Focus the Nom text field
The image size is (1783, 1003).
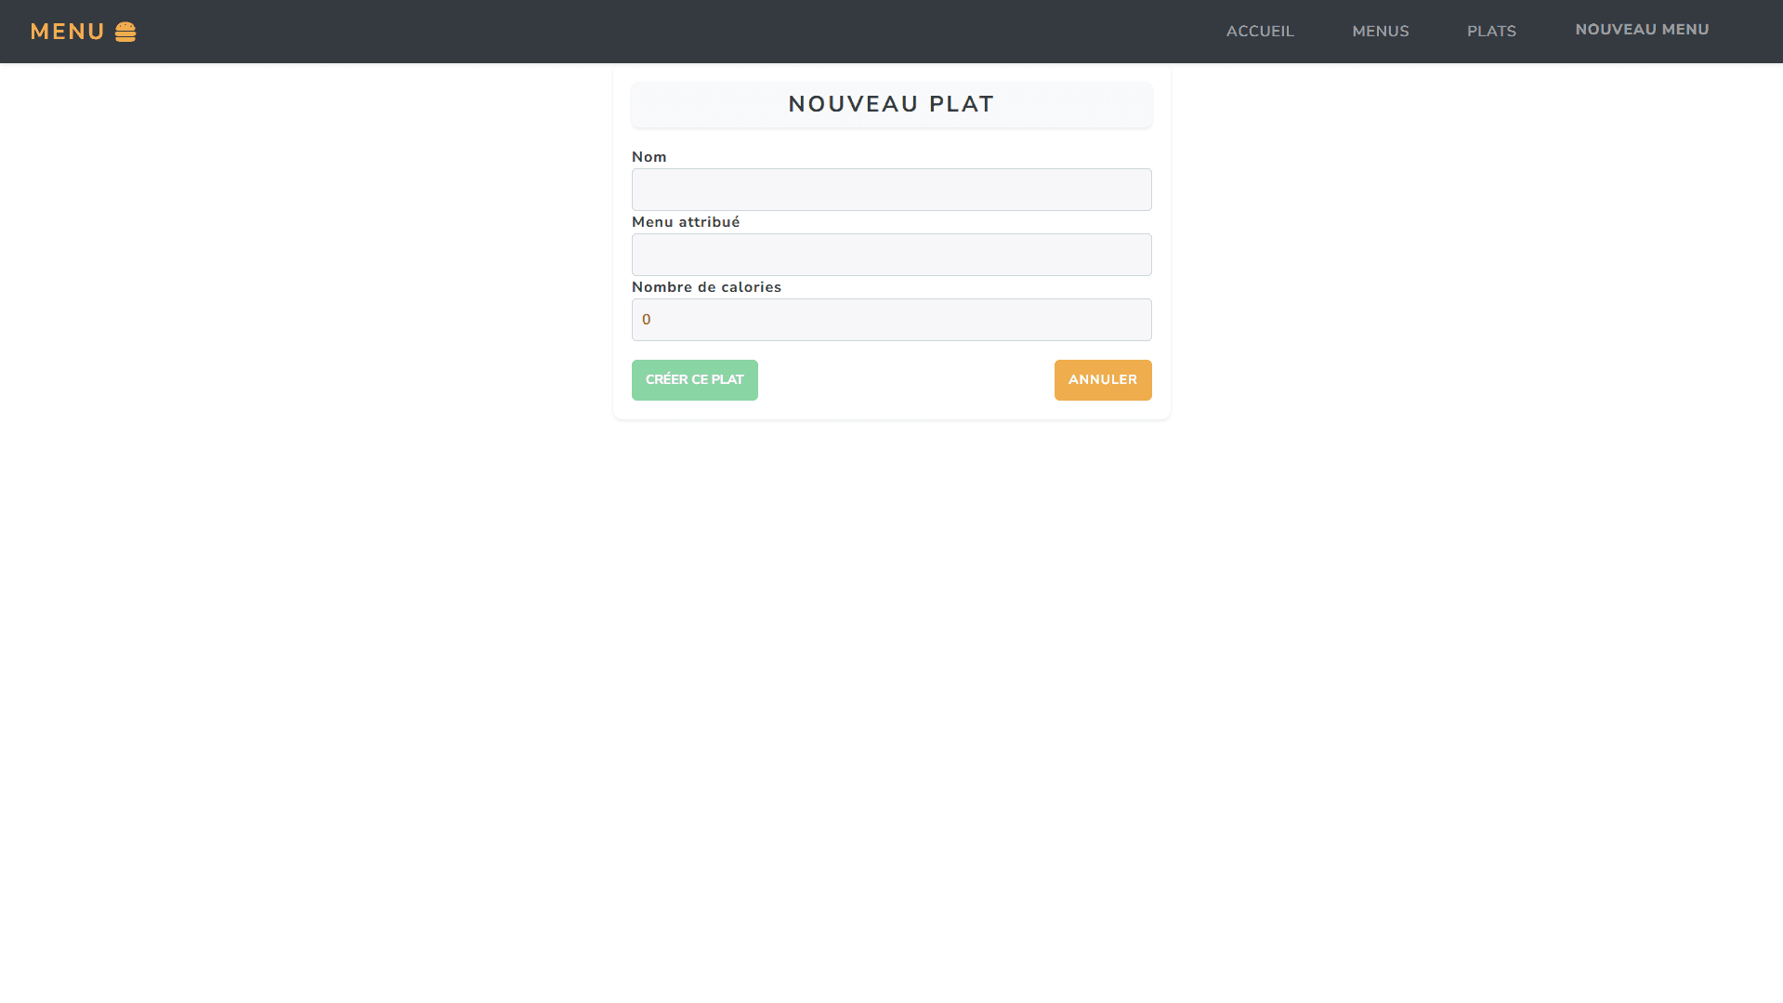[891, 190]
